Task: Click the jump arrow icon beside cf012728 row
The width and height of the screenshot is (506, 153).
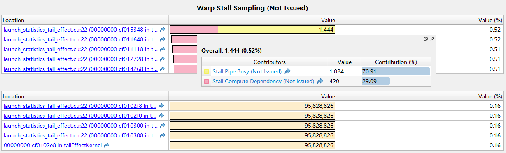Action: [163, 59]
